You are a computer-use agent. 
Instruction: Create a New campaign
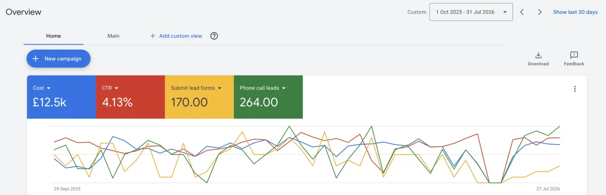(x=59, y=58)
